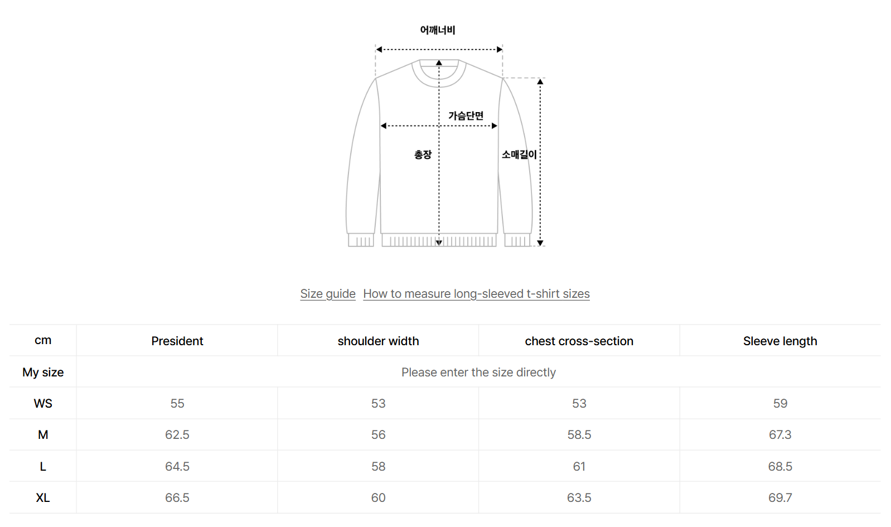Click the shoulder width column header
The height and width of the screenshot is (527, 891).
[x=378, y=341]
